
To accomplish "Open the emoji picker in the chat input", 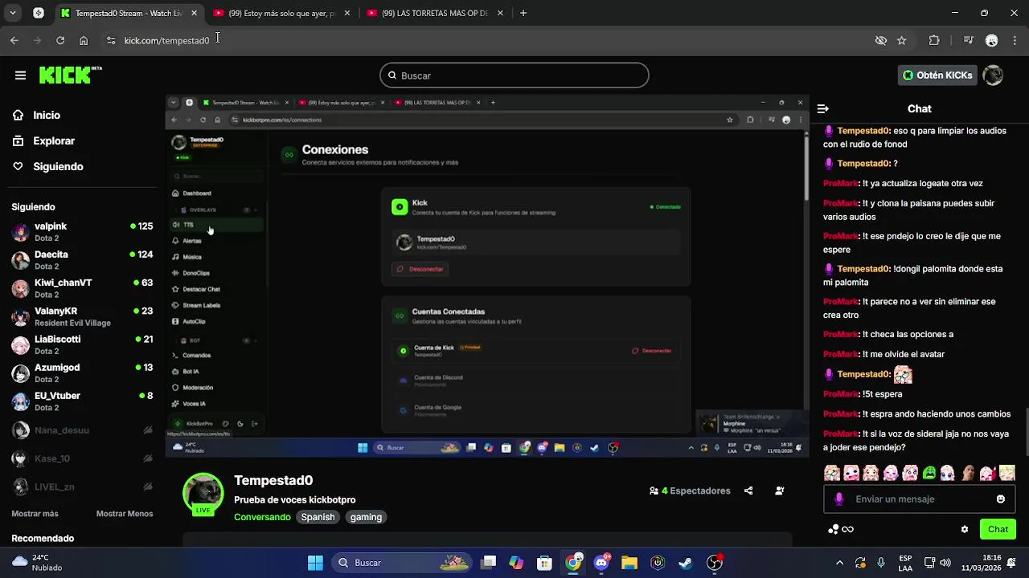I will tap(1001, 499).
